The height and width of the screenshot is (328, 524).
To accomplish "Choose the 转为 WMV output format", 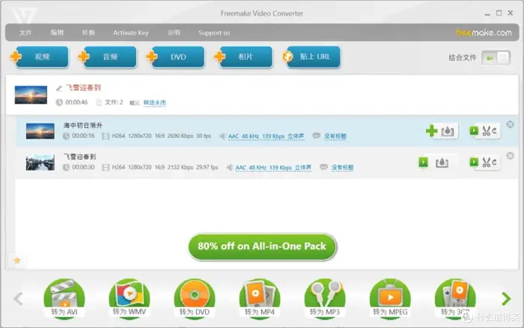I will click(x=130, y=298).
